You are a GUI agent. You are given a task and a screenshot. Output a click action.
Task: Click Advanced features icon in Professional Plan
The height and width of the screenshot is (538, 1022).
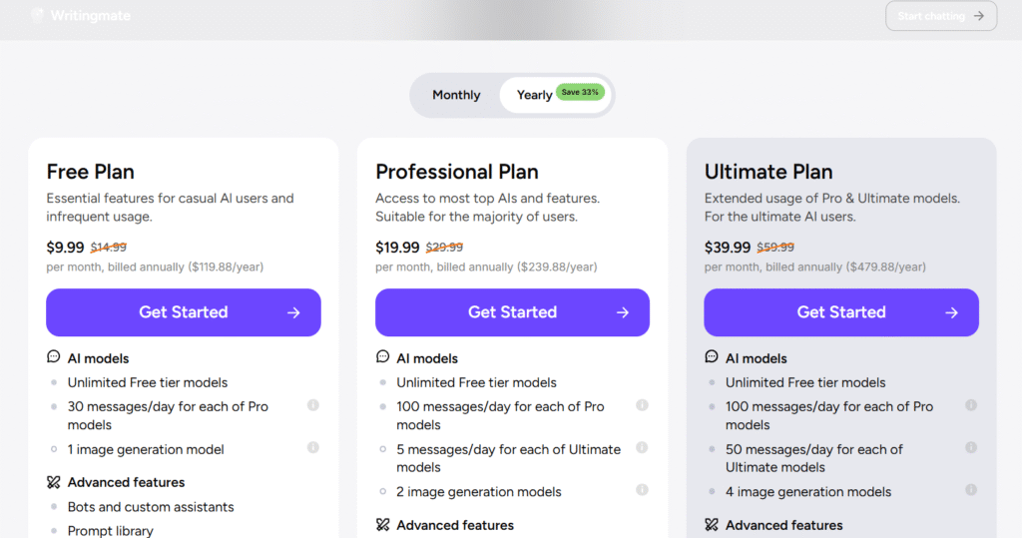(x=382, y=524)
